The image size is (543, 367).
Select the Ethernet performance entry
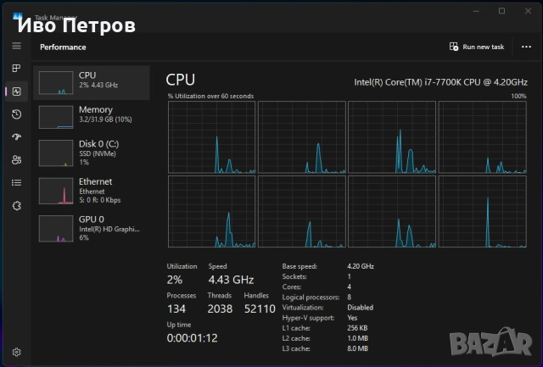pos(92,191)
